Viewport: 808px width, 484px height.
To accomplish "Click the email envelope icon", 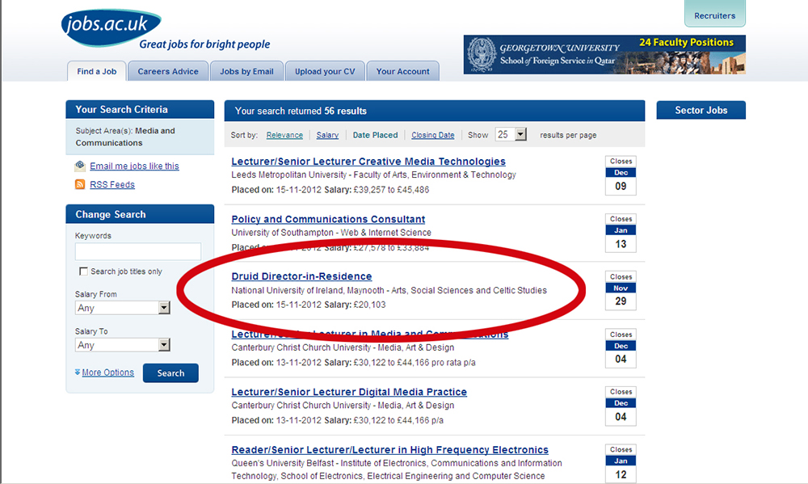I will coord(80,166).
